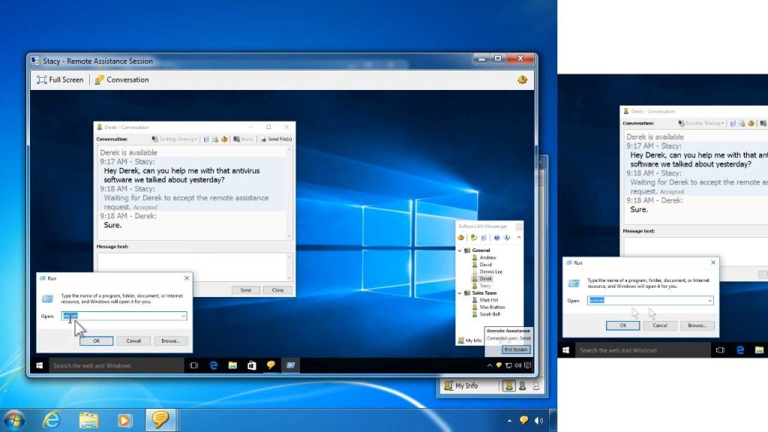Click Browse... in Run dialog inside Remote Assistance window
The image size is (768, 432).
click(x=170, y=341)
